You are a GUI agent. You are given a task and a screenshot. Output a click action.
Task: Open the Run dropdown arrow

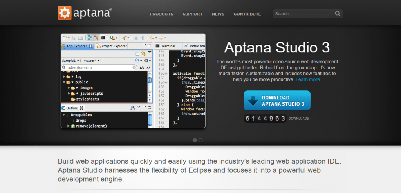(116, 38)
